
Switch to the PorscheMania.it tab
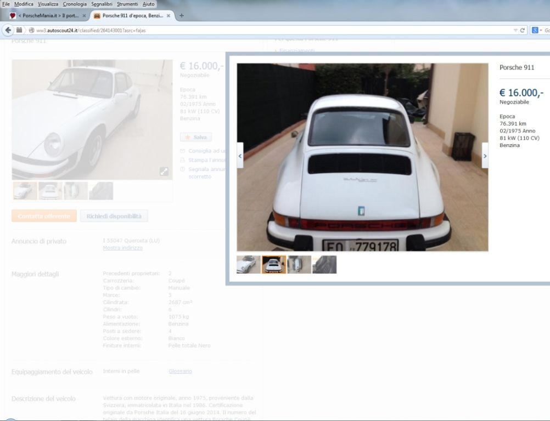[47, 16]
